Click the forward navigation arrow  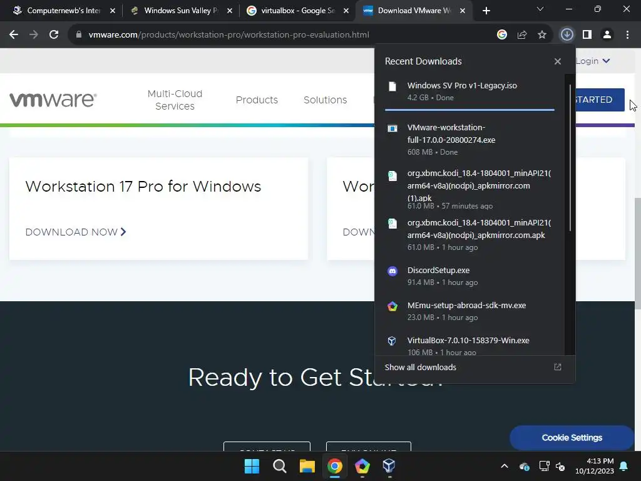(x=34, y=35)
